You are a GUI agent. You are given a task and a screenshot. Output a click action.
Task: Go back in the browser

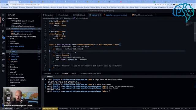[2, 5]
